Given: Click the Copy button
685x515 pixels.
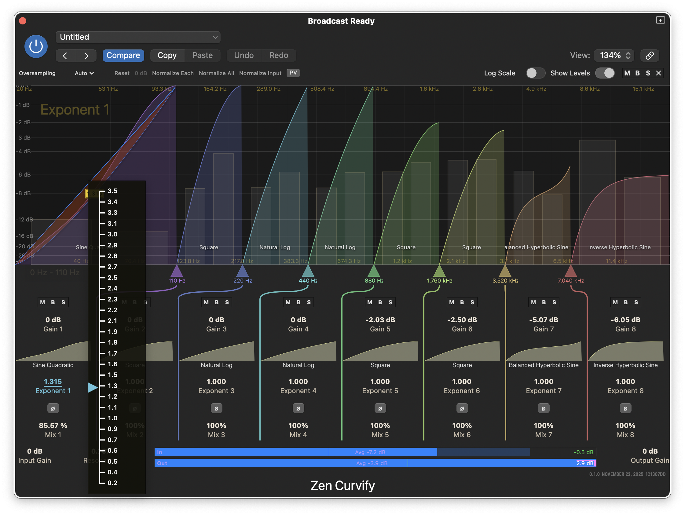Looking at the screenshot, I should pyautogui.click(x=167, y=55).
